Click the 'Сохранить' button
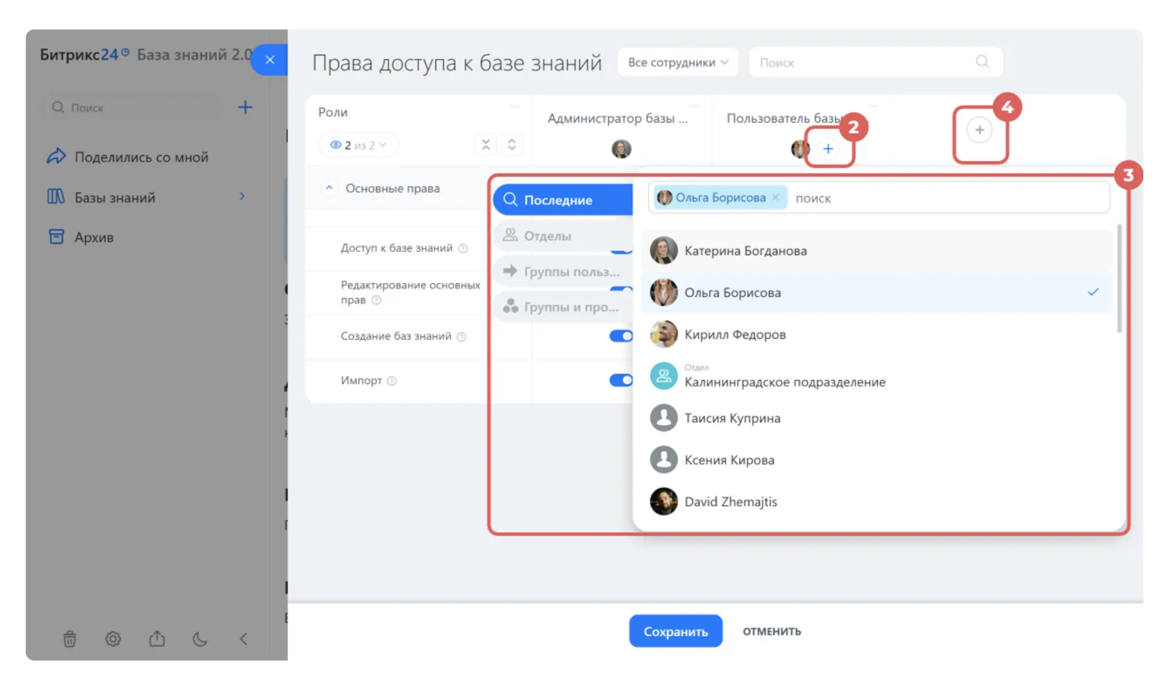Viewport: 1167px width, 690px height. [676, 631]
